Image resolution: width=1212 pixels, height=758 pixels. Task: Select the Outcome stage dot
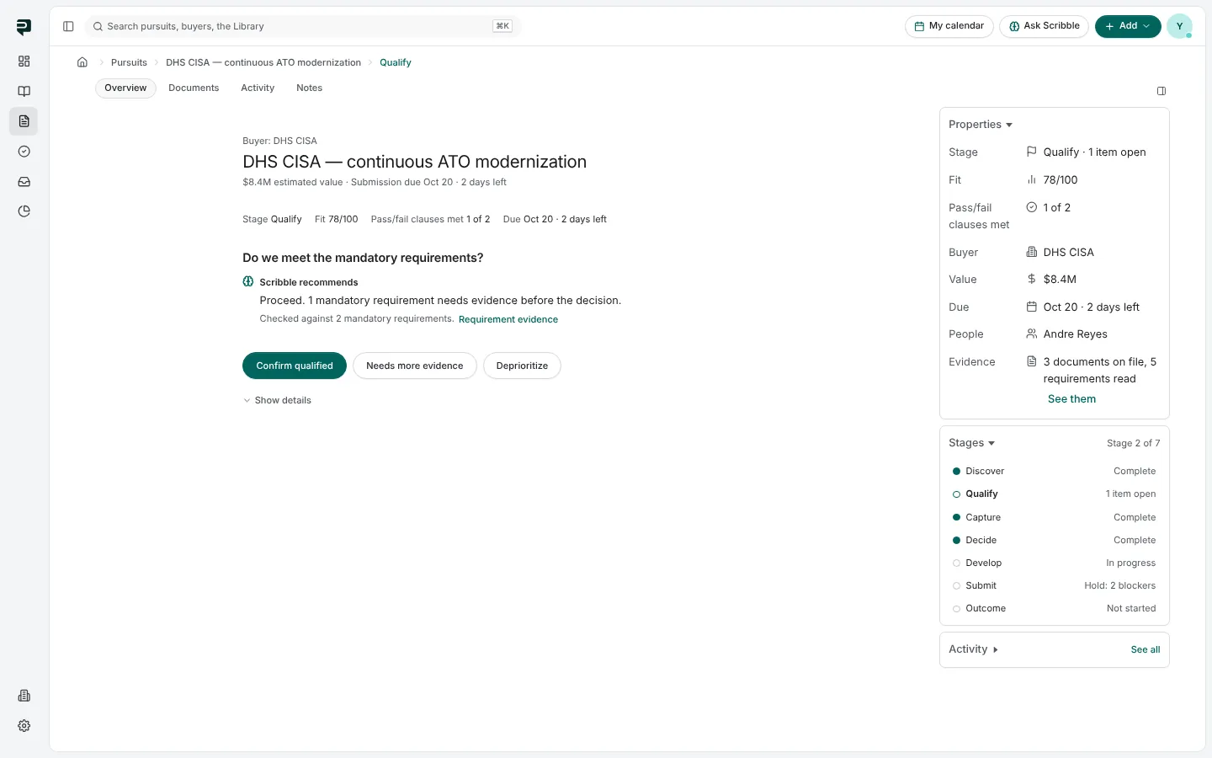click(956, 609)
